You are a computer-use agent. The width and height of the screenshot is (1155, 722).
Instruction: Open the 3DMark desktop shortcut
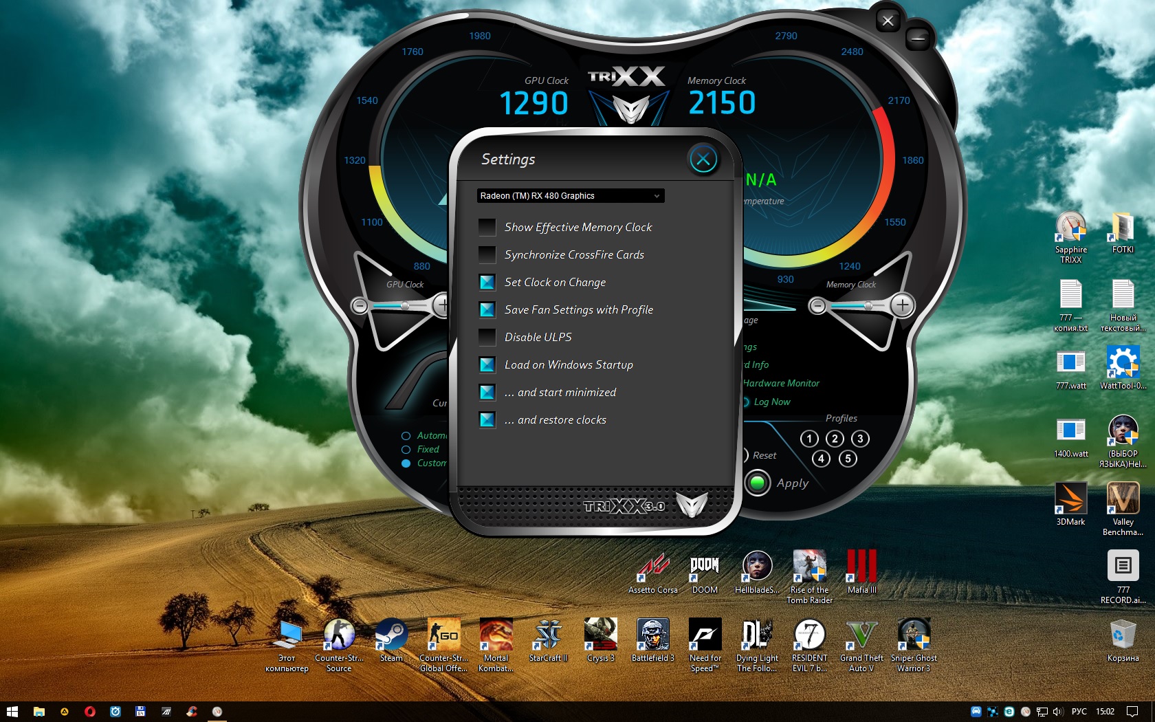coord(1070,505)
